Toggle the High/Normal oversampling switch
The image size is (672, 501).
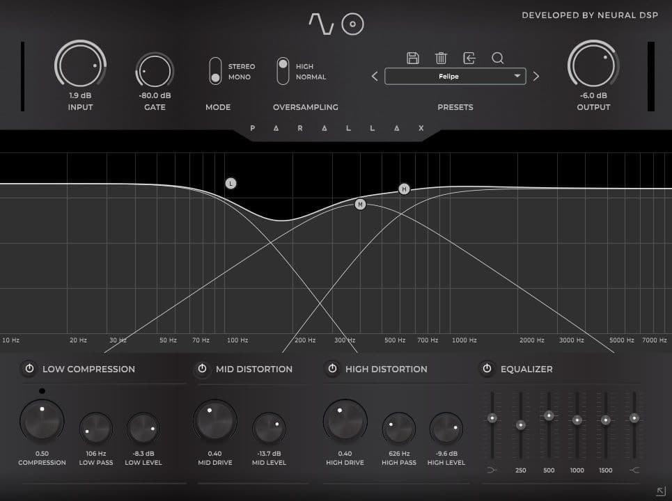(x=283, y=72)
